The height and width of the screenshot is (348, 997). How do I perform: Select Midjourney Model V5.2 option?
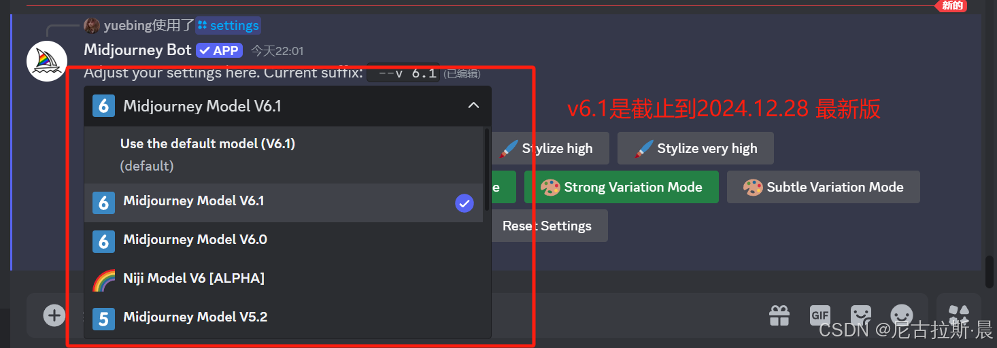[284, 317]
